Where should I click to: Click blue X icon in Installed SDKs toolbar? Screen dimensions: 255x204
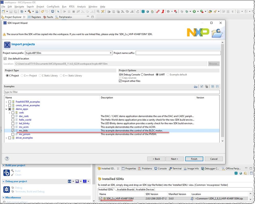(236, 173)
